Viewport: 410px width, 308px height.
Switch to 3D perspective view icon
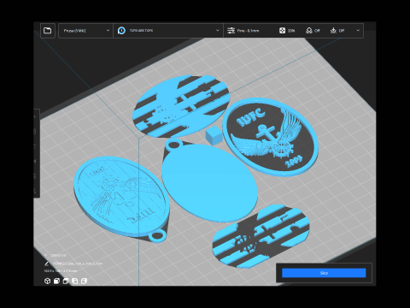(48, 281)
